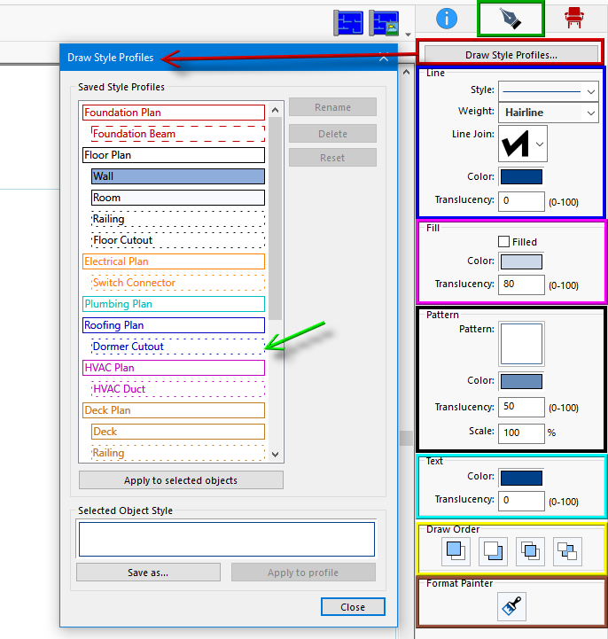Click the X on Draw Style Profiles title bar

point(384,58)
